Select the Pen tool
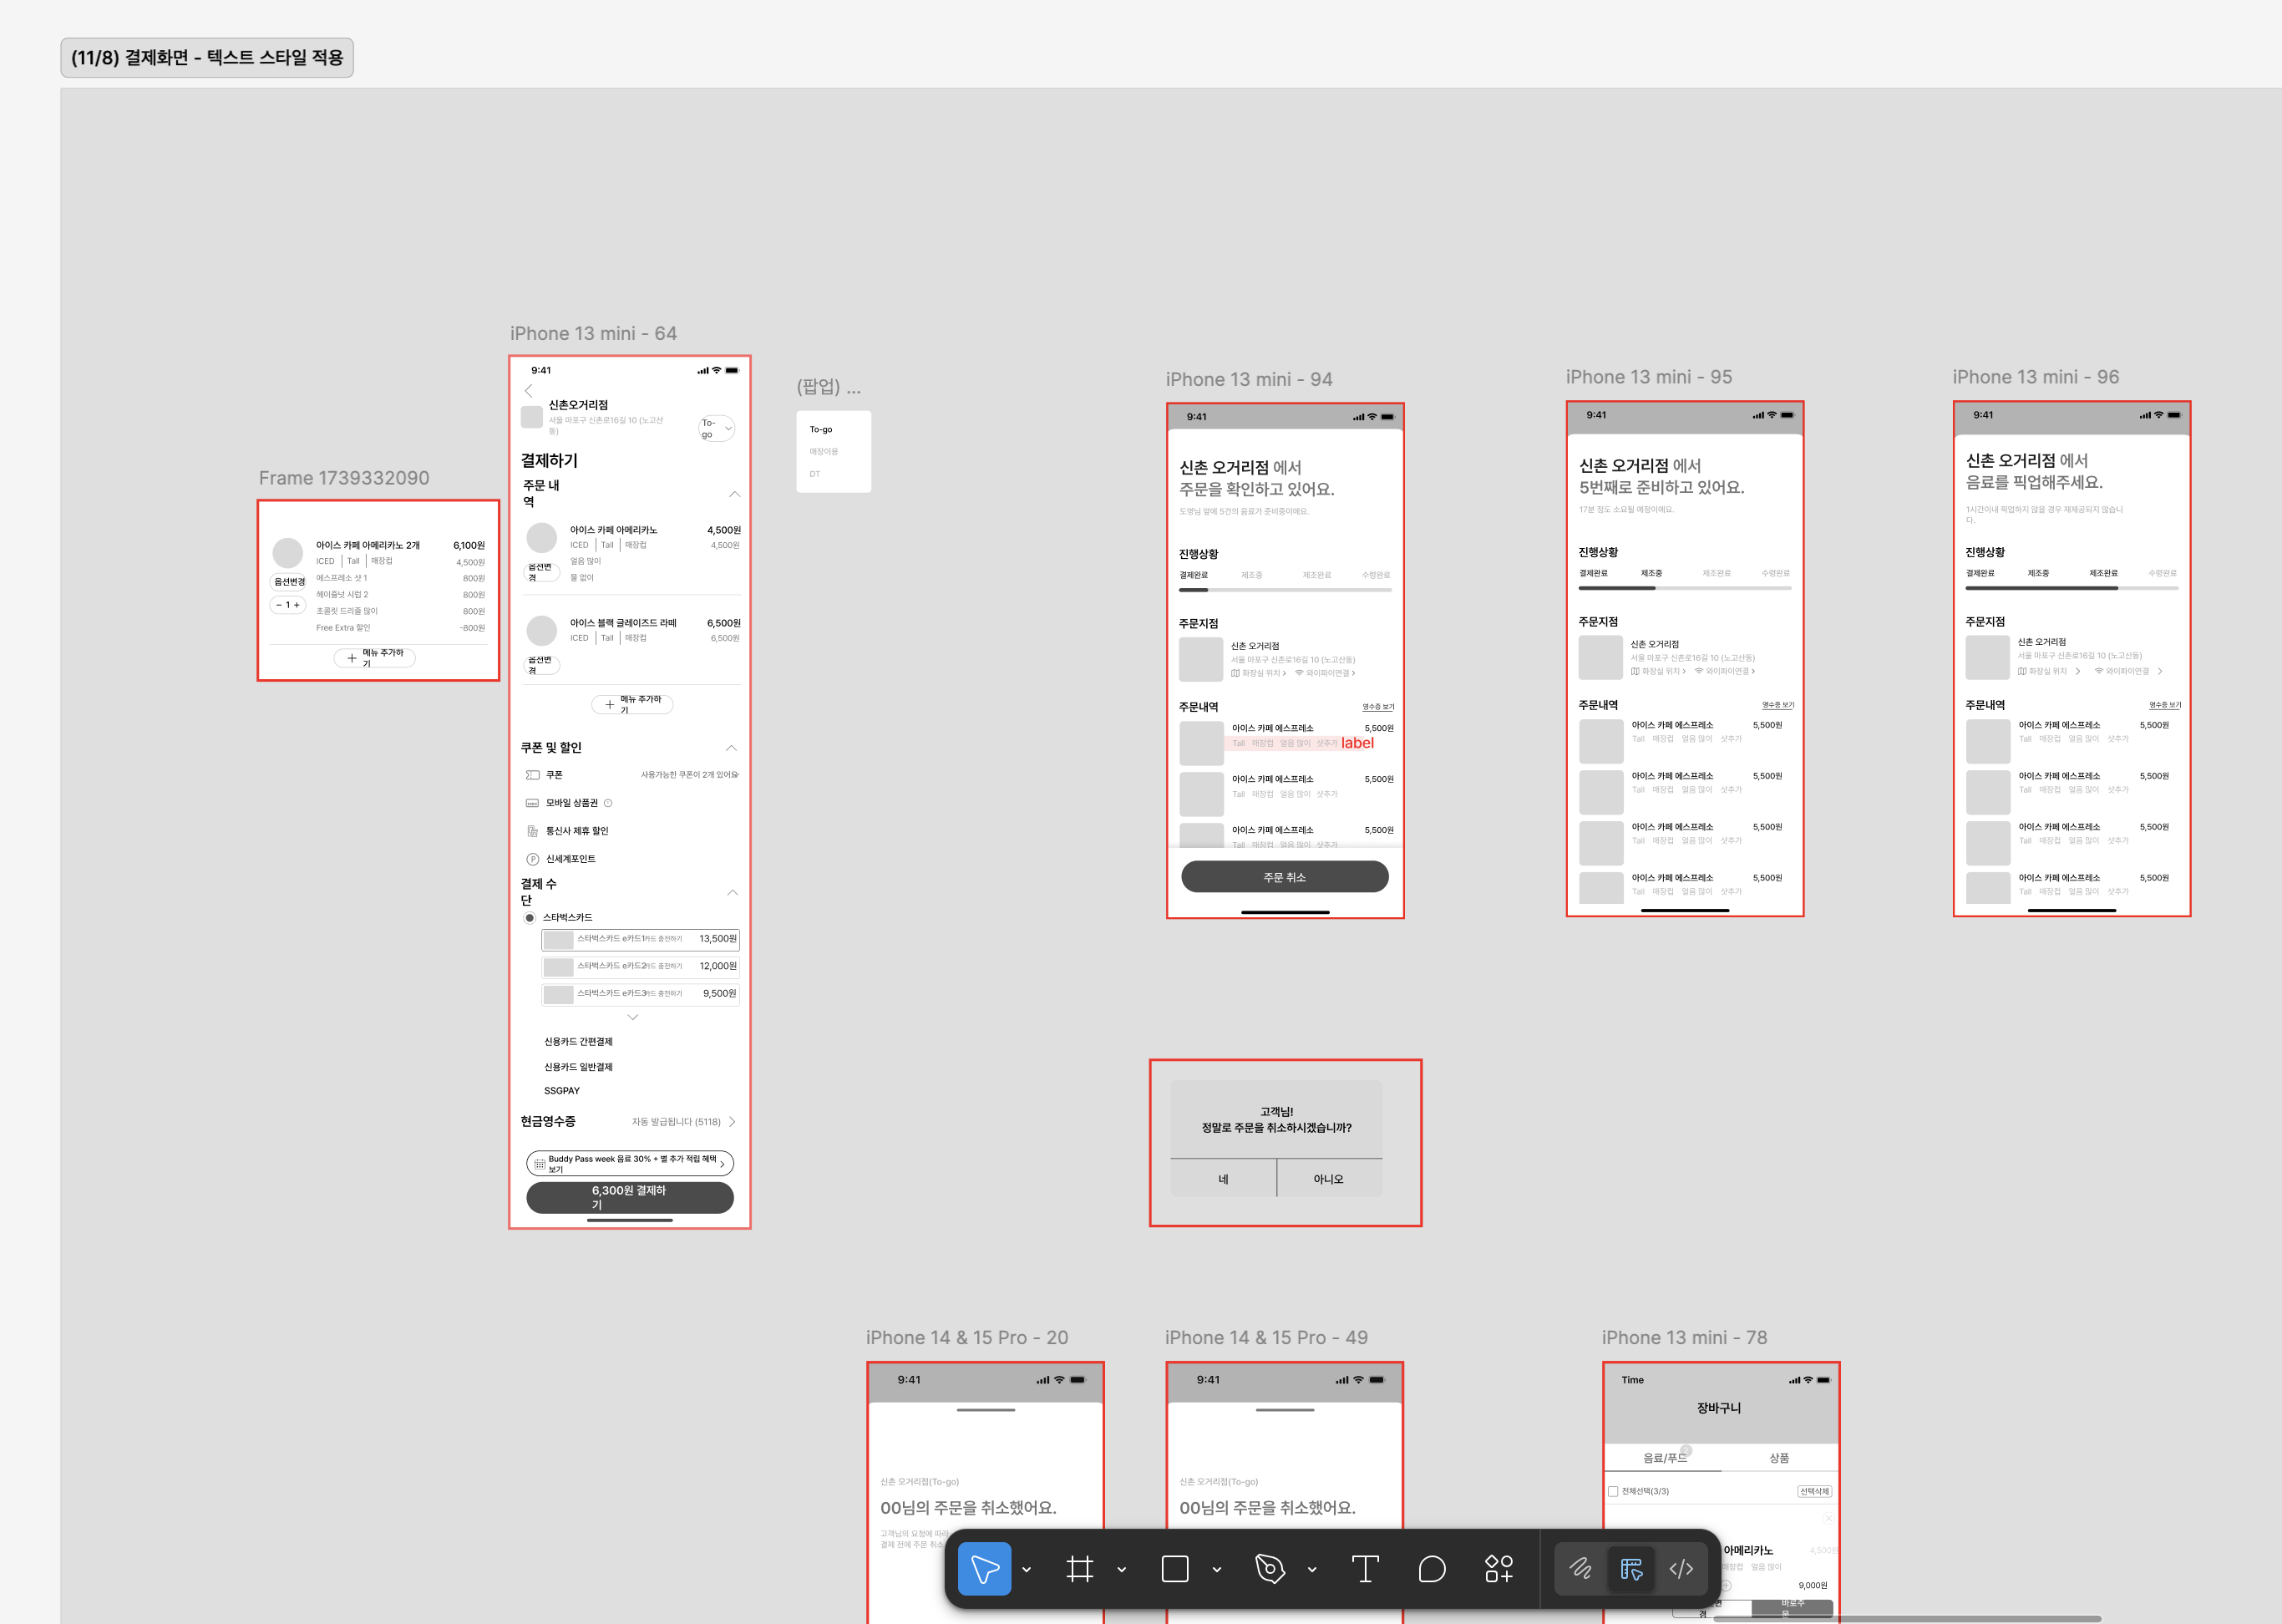 [1270, 1569]
